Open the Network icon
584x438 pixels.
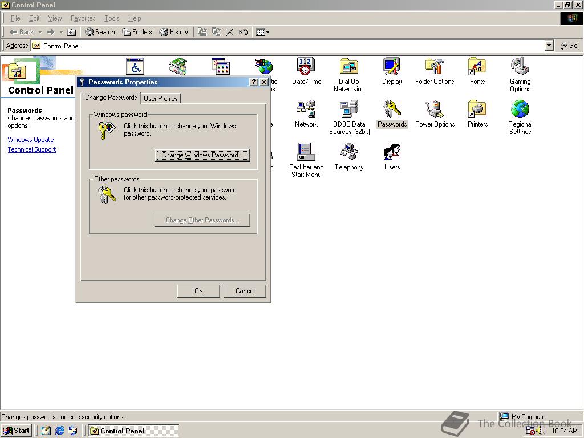[306, 113]
